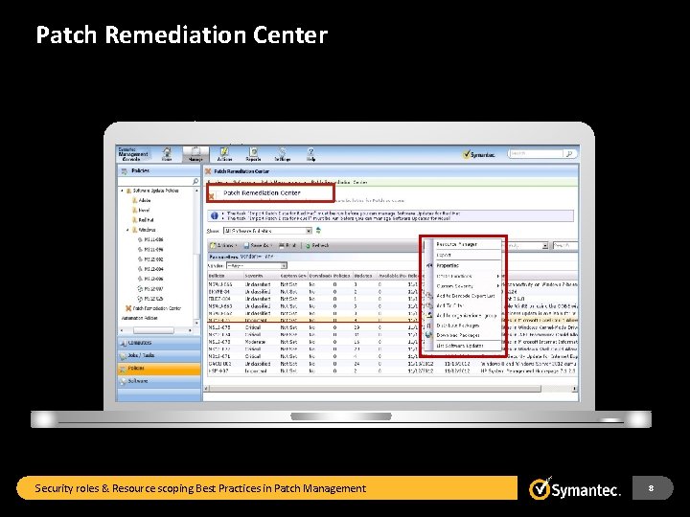The image size is (690, 517).
Task: Click the Help question mark icon
Action: coord(310,154)
